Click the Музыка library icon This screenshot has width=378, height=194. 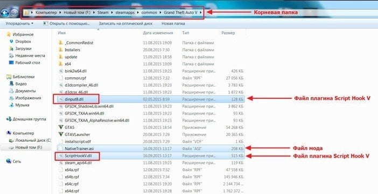coord(11,105)
